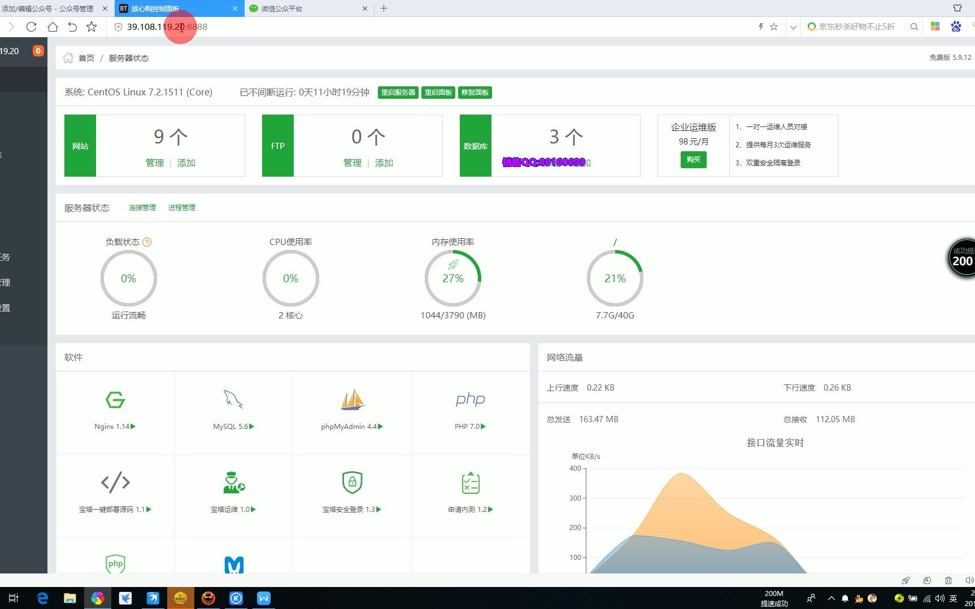Open Edge browser from the taskbar
This screenshot has height=609, width=975.
click(x=42, y=598)
